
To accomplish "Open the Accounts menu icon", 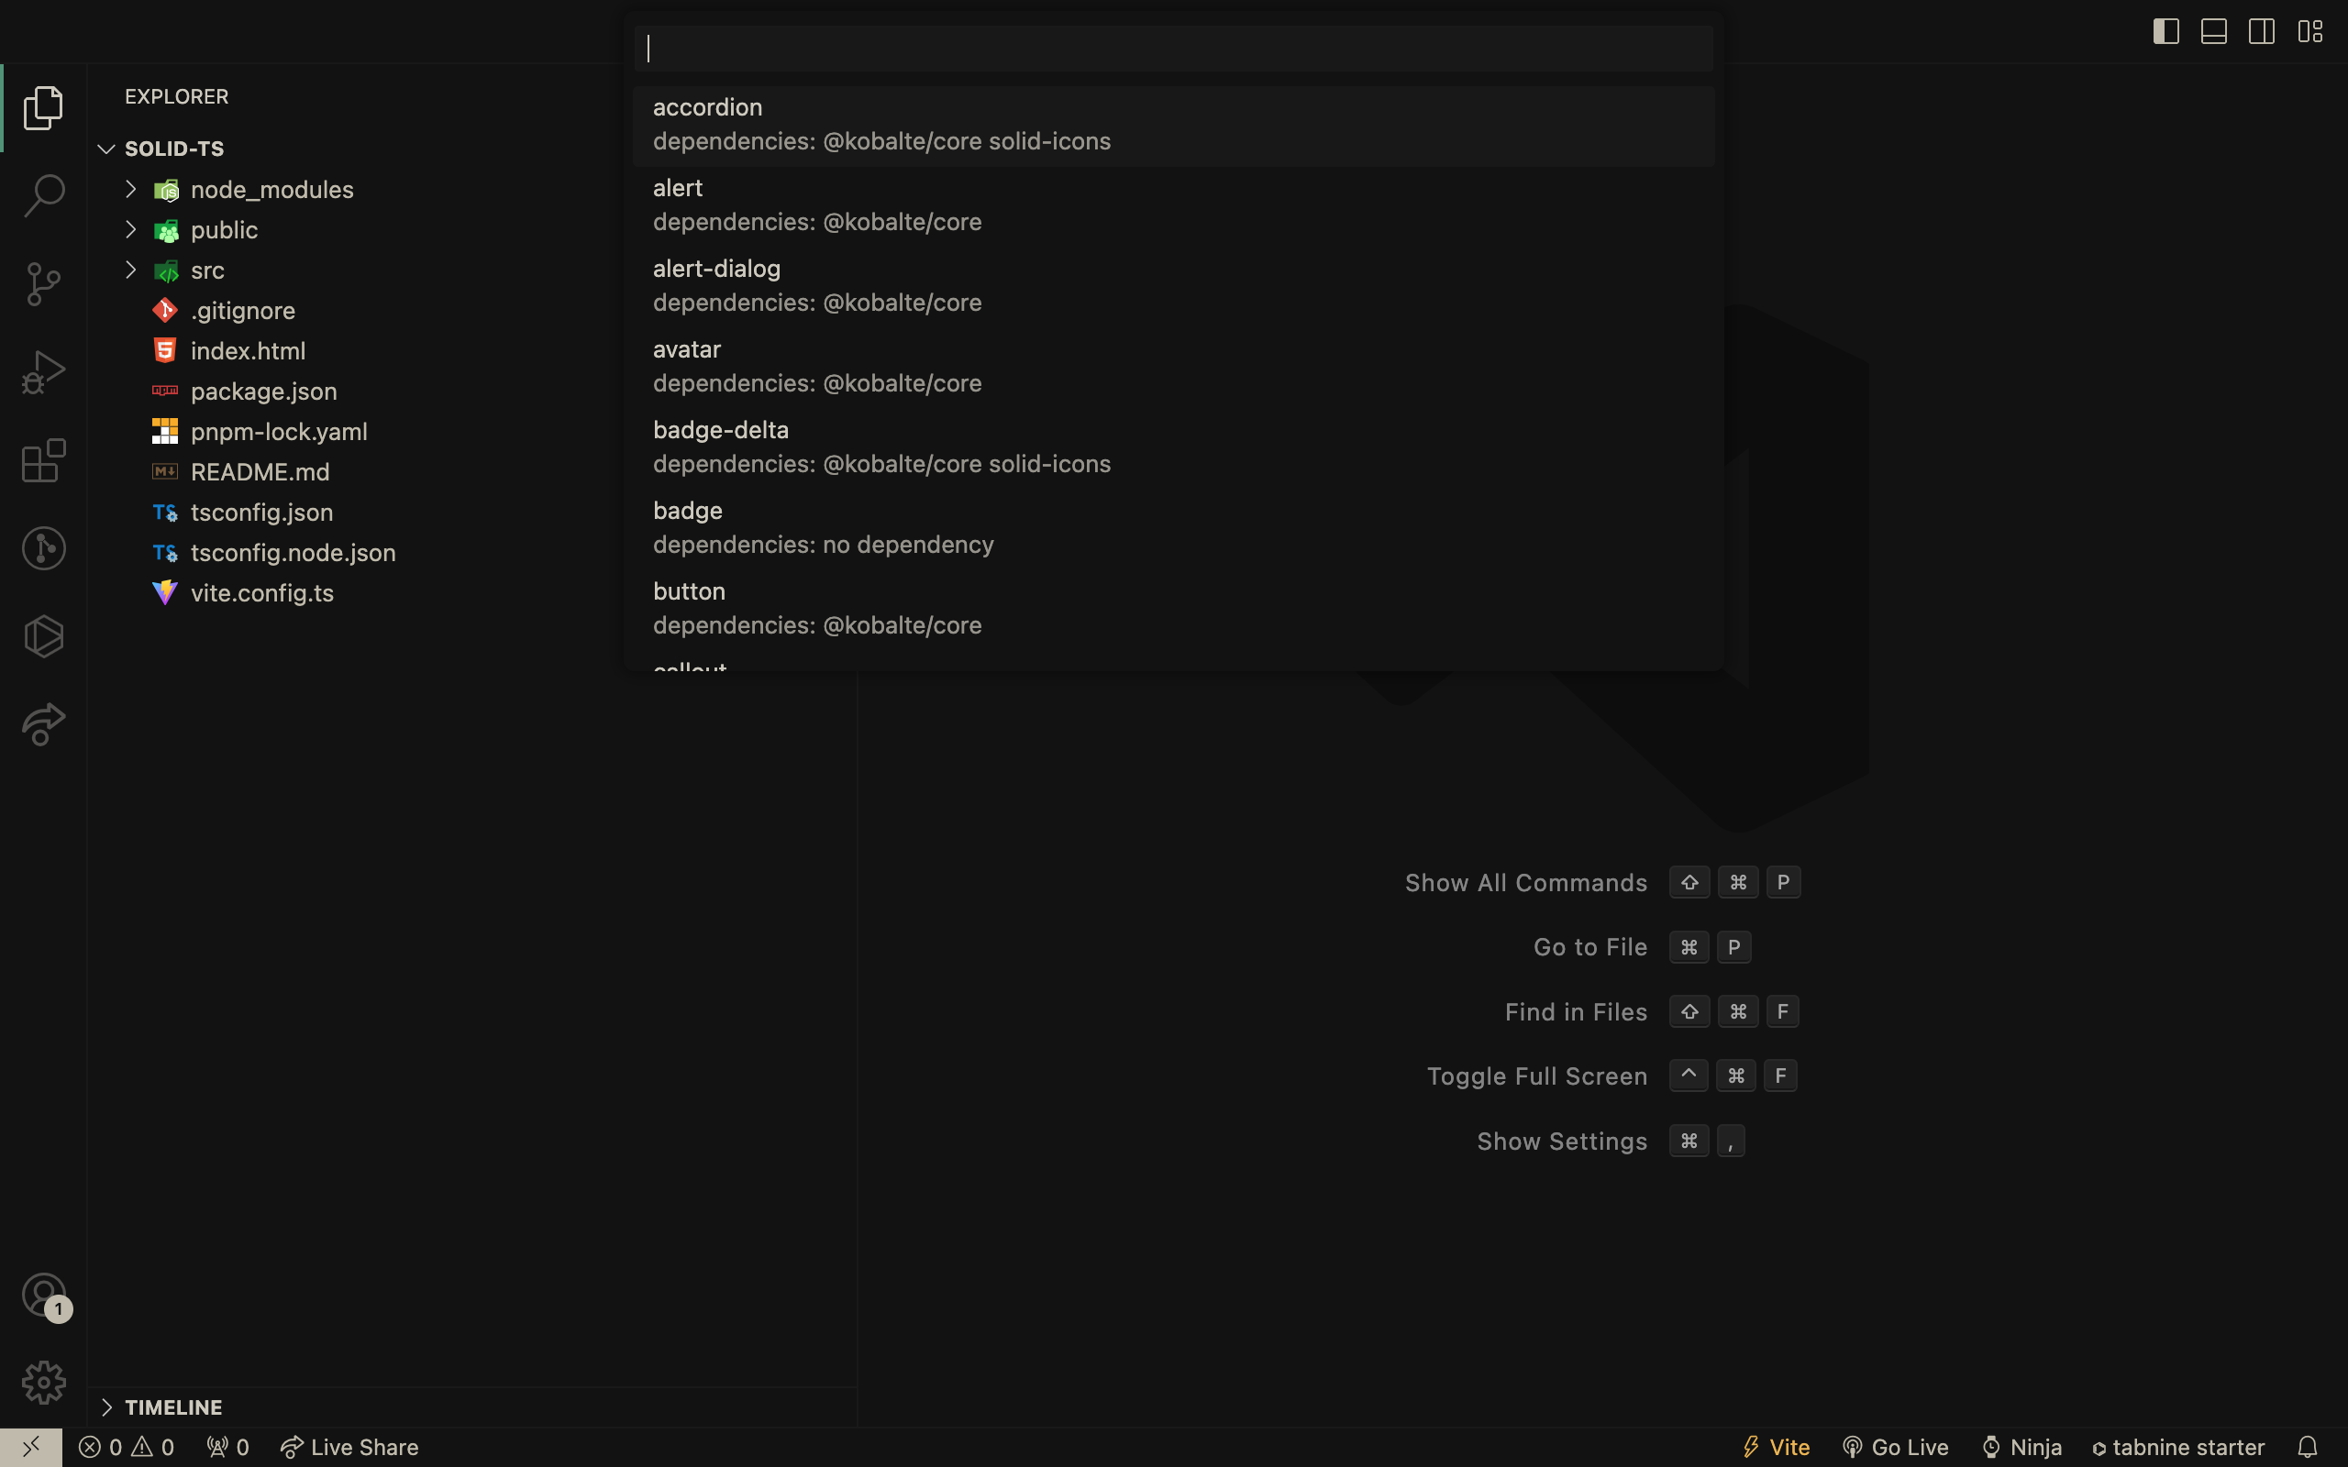I will (44, 1295).
